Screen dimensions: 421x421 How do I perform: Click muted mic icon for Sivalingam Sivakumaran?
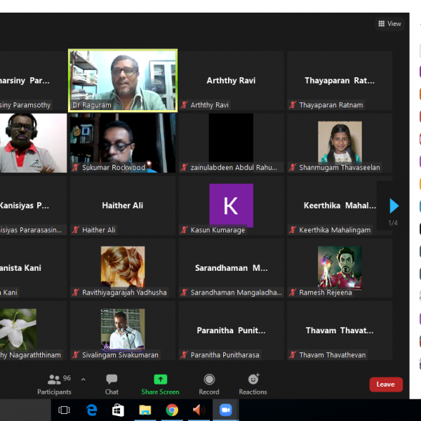(76, 354)
